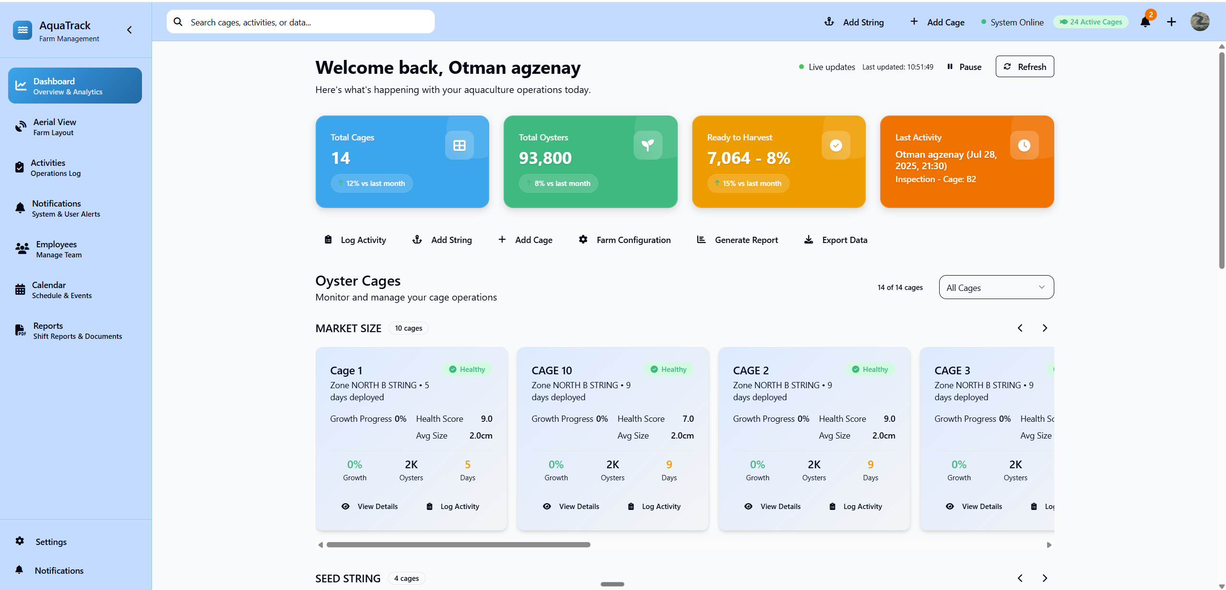Refresh the dashboard data
This screenshot has height=590, width=1226.
click(1025, 67)
